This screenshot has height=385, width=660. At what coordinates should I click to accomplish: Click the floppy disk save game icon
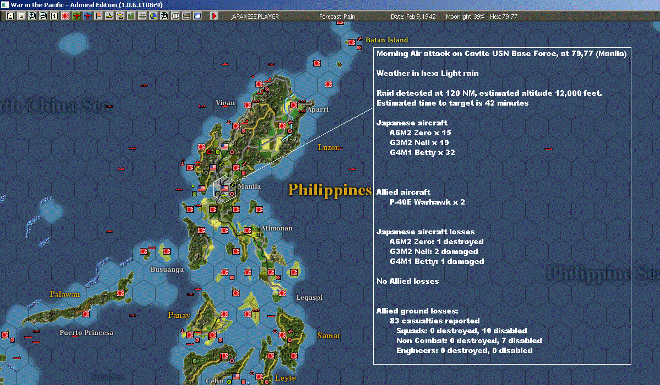(x=10, y=16)
